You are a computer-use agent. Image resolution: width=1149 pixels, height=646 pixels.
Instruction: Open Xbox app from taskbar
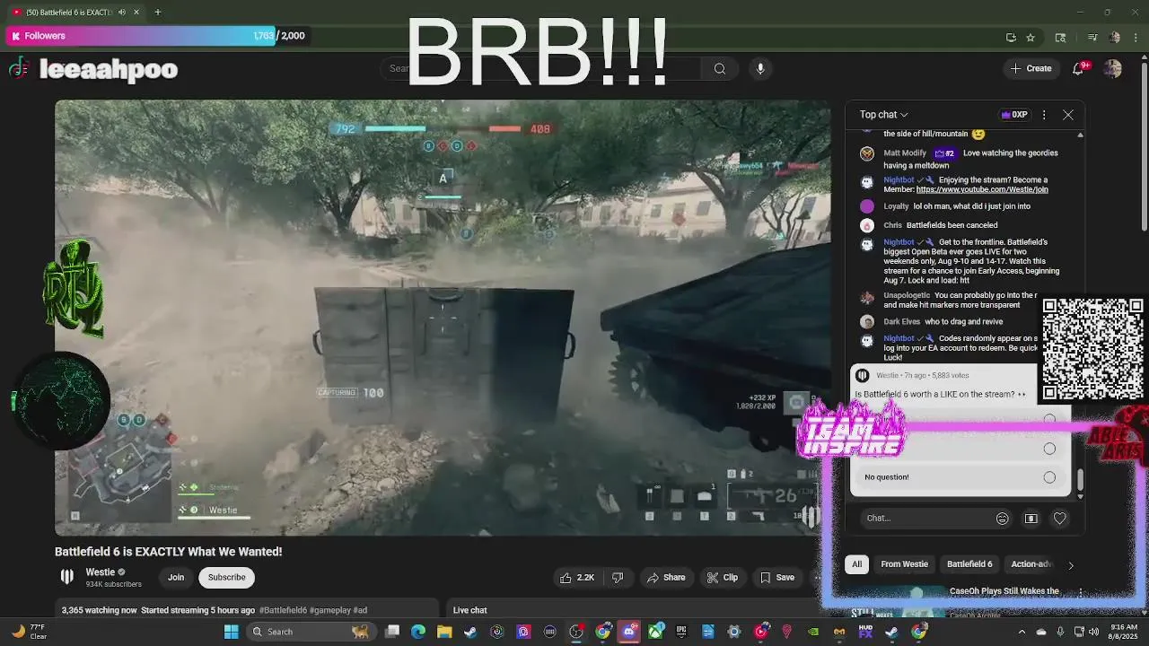pyautogui.click(x=655, y=632)
